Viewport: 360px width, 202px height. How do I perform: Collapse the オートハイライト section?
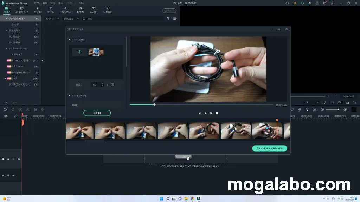(x=70, y=40)
